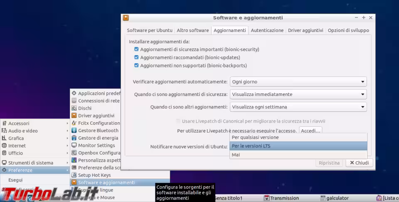Expand the Strumenti di sistema submenu arrow
This screenshot has height=202, width=399.
[67, 163]
